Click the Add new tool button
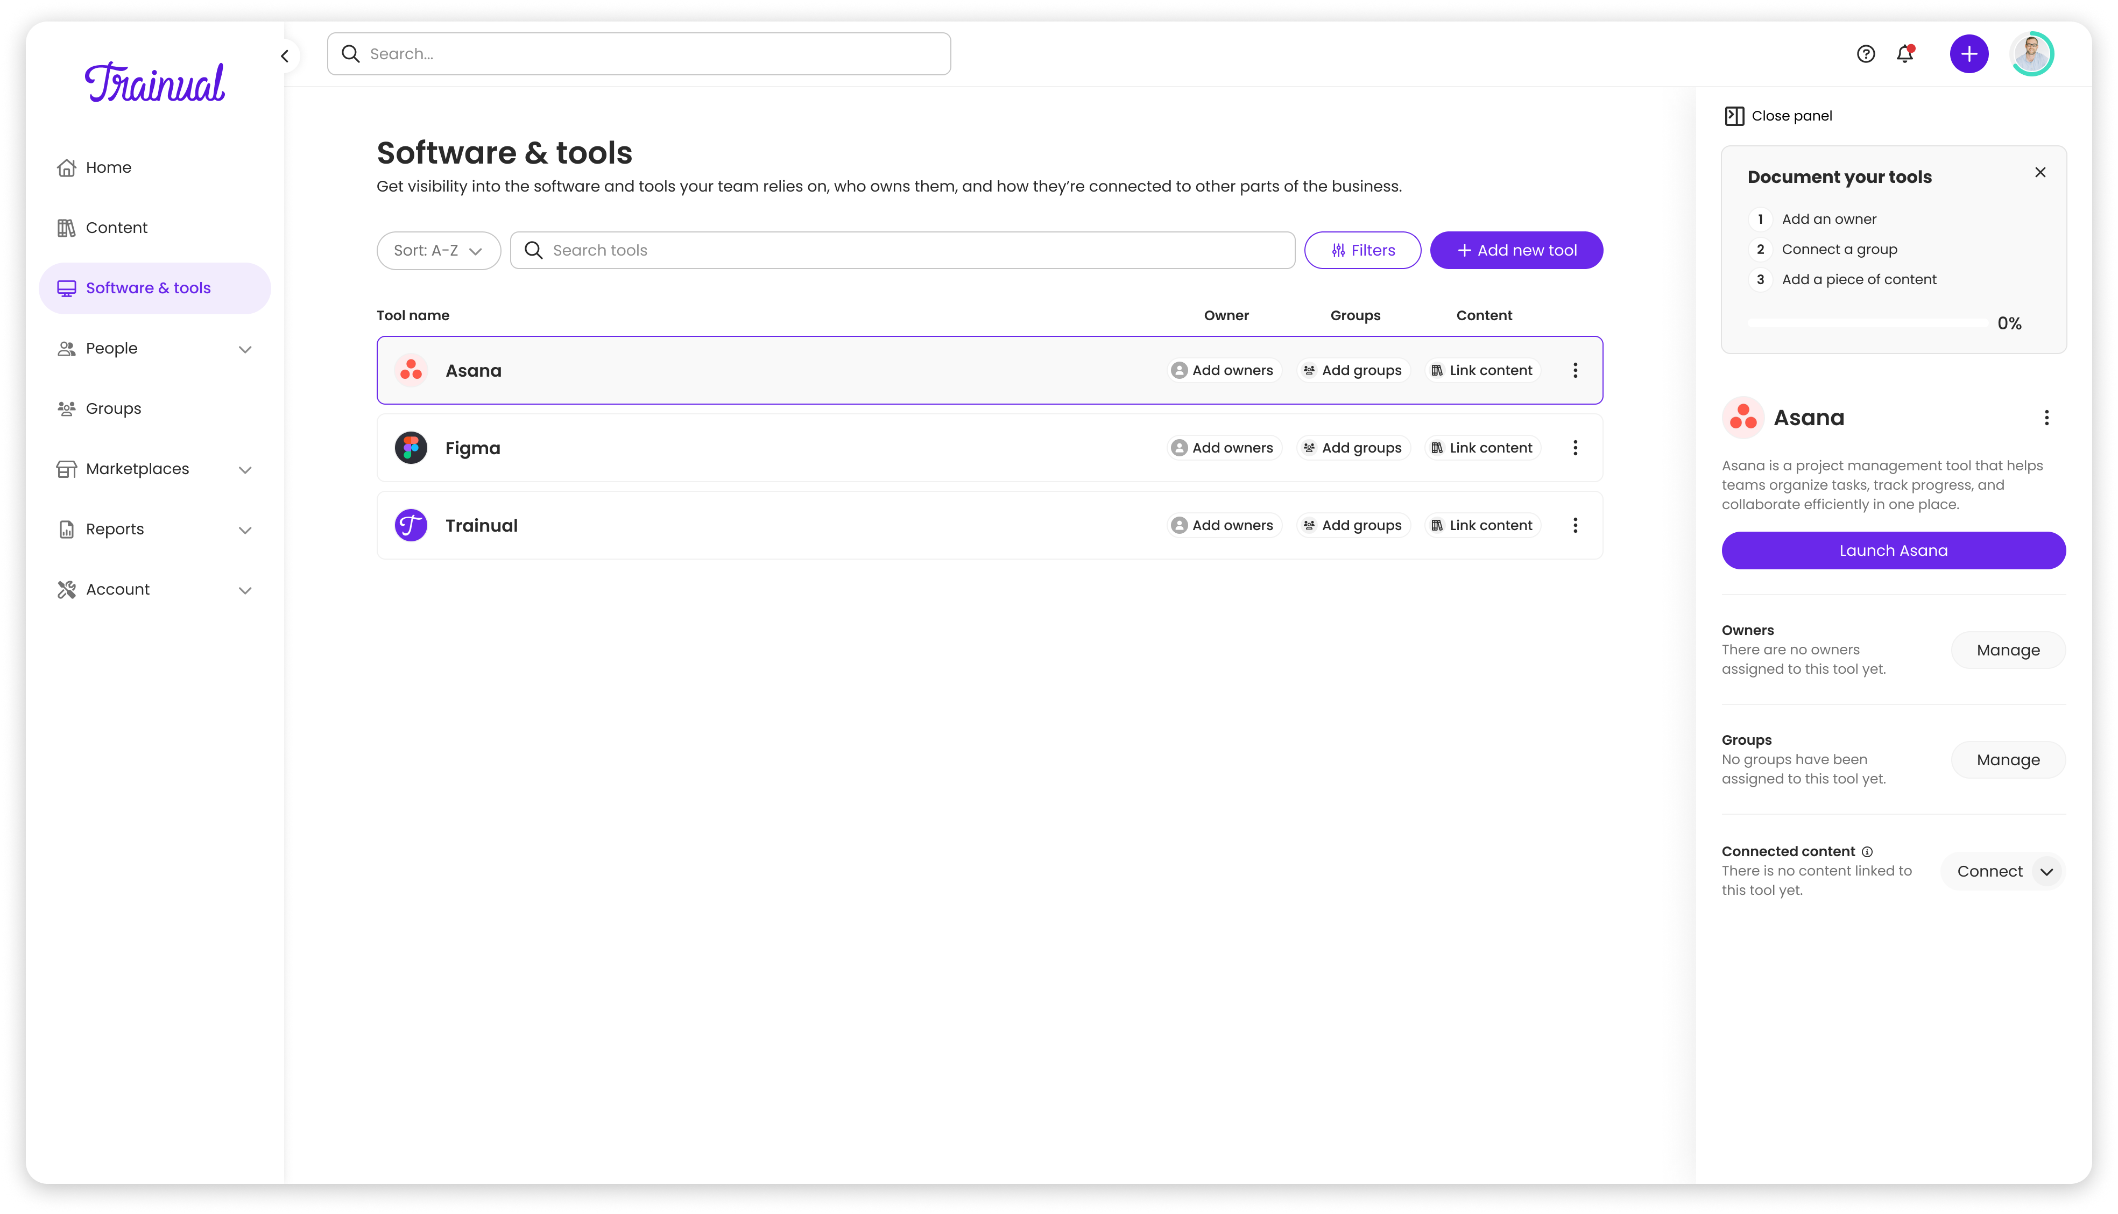 1516,250
